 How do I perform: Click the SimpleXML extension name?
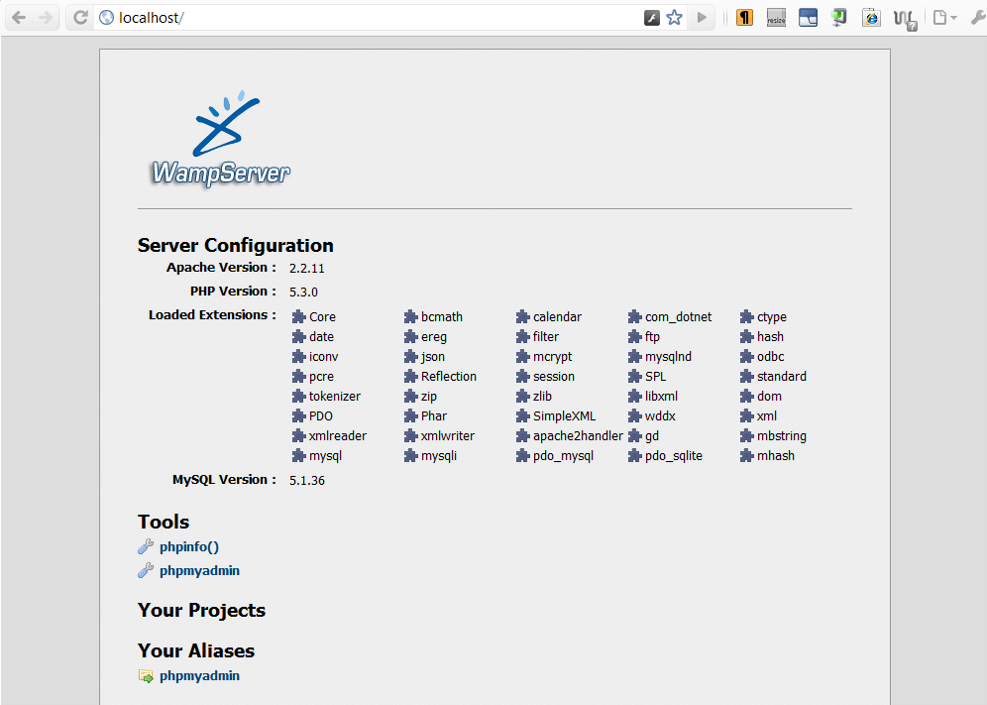pos(564,415)
